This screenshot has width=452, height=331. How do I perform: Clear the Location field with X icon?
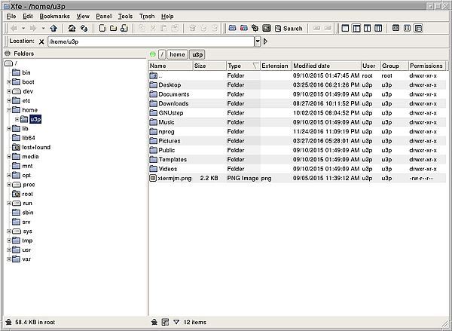41,41
